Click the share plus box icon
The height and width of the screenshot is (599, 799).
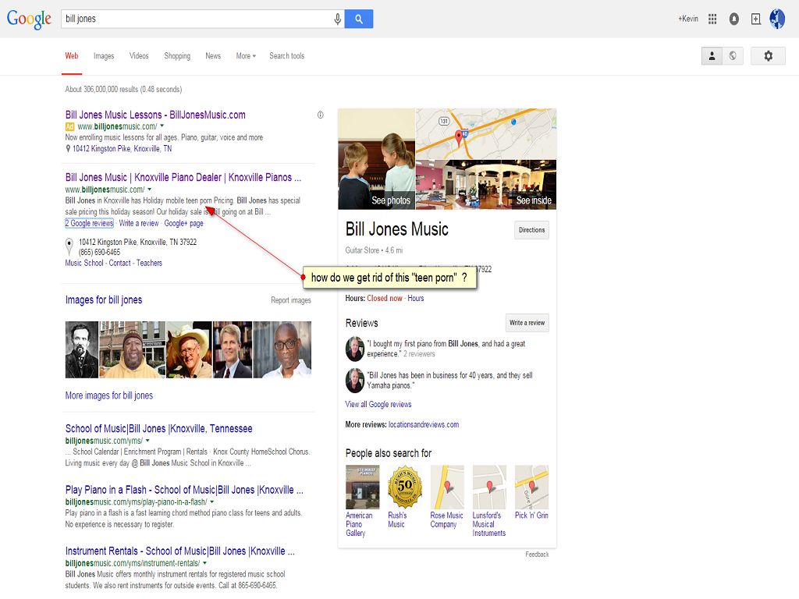pos(756,19)
